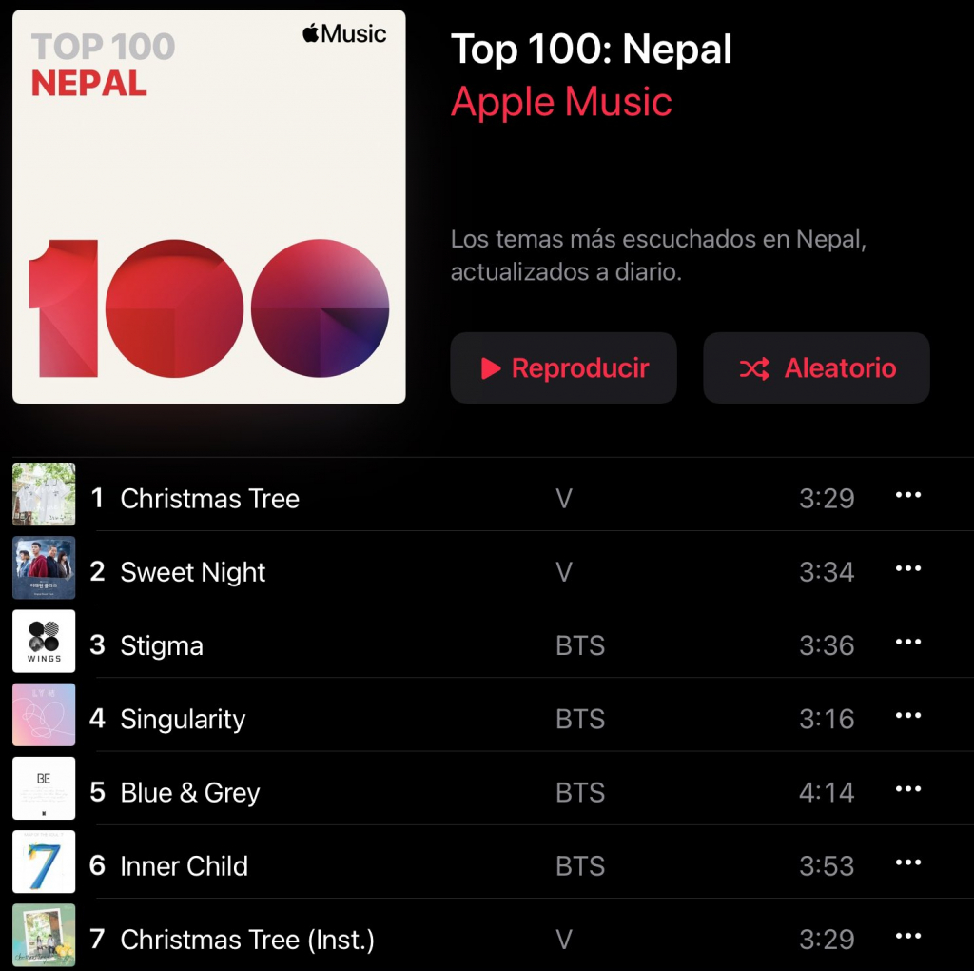Click the Map of the Soul 7 artwork

coord(44,862)
